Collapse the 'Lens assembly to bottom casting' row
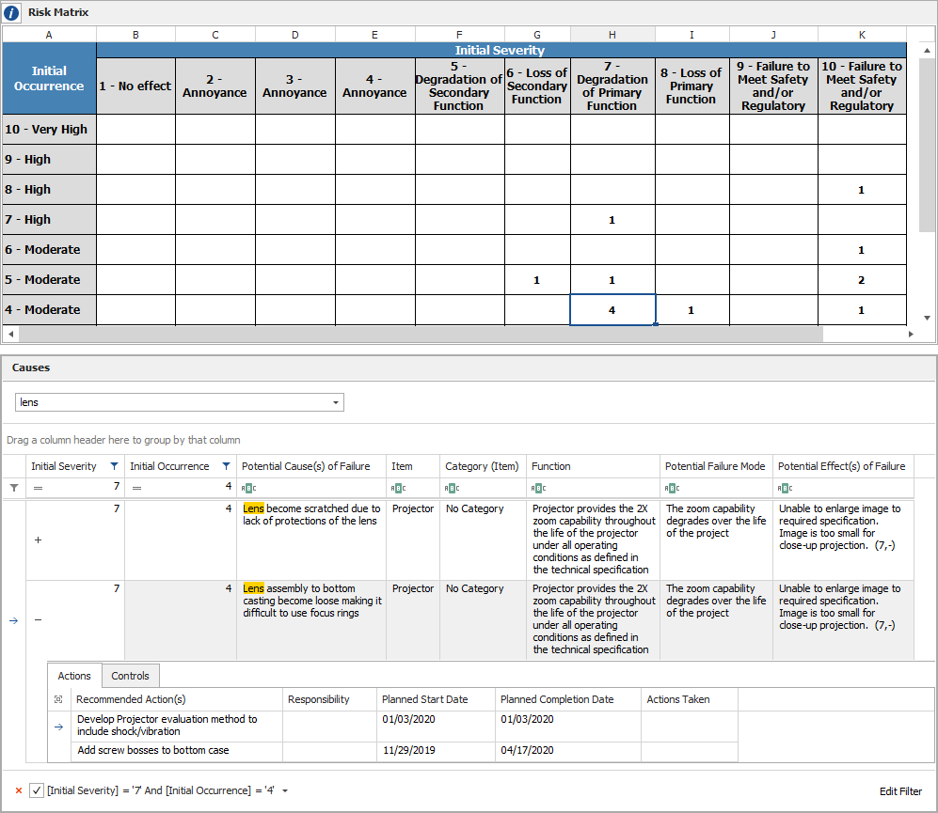The width and height of the screenshot is (938, 813). point(38,620)
